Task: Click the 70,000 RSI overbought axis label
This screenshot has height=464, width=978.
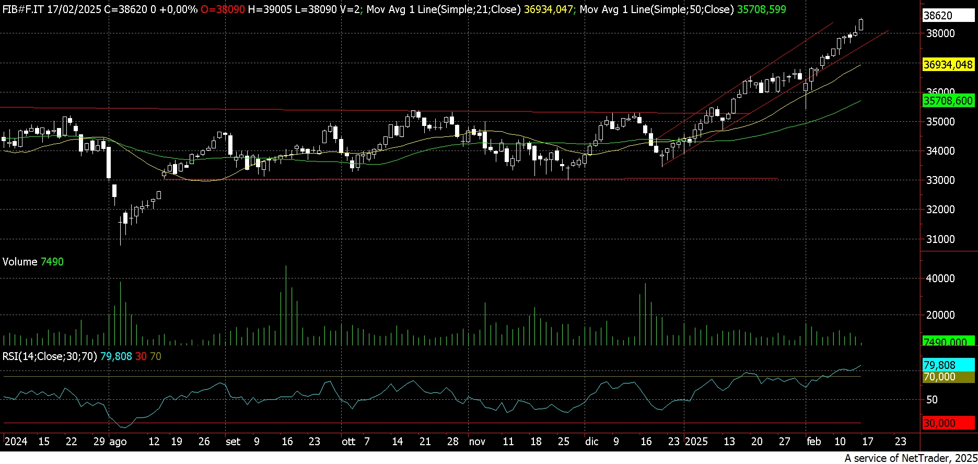Action: coord(949,377)
